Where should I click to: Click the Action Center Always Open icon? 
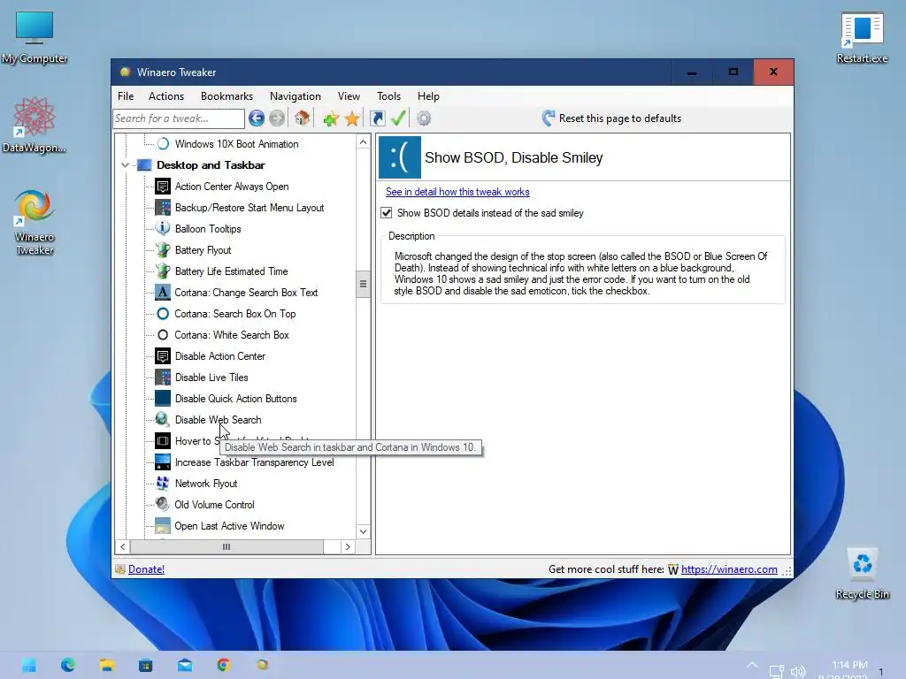click(x=163, y=187)
